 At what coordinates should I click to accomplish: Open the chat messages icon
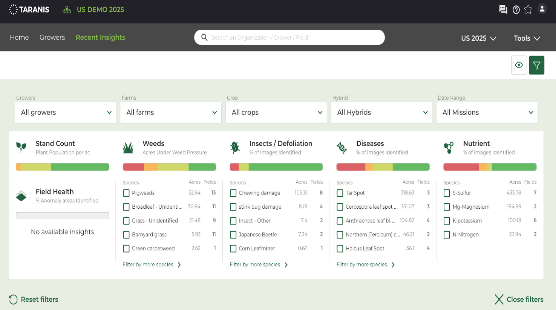503,10
